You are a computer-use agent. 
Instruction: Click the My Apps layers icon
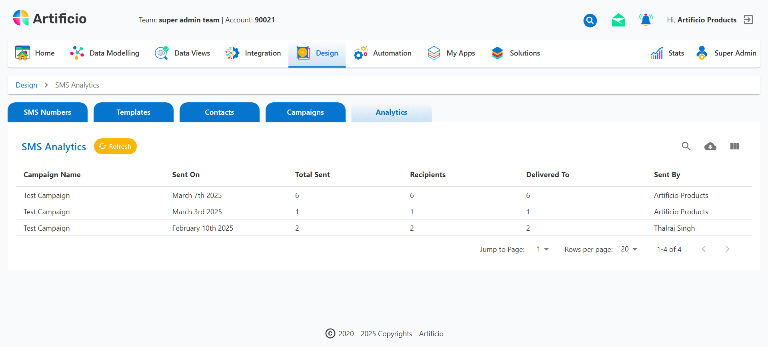pyautogui.click(x=434, y=53)
